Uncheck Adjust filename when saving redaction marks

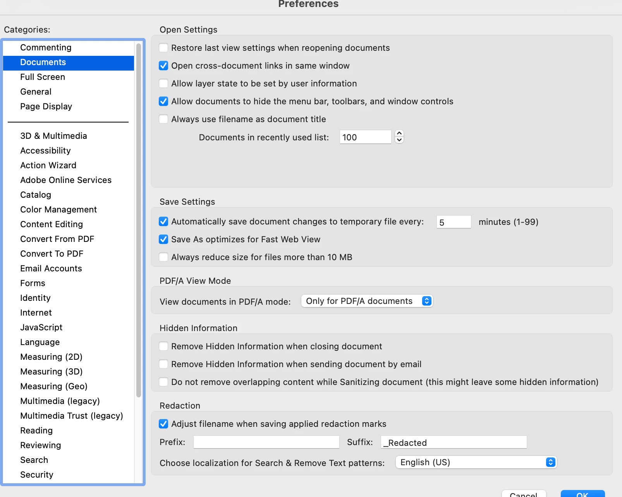pyautogui.click(x=163, y=424)
